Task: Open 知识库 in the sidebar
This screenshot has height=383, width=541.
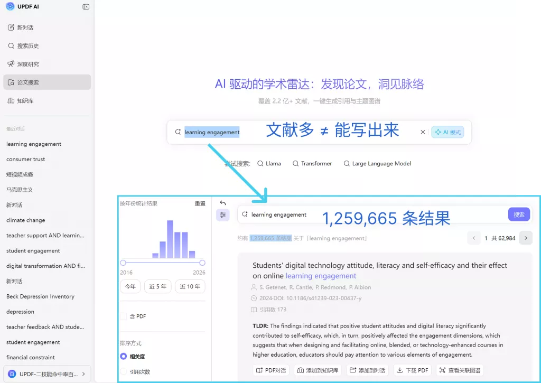Action: [x=25, y=100]
